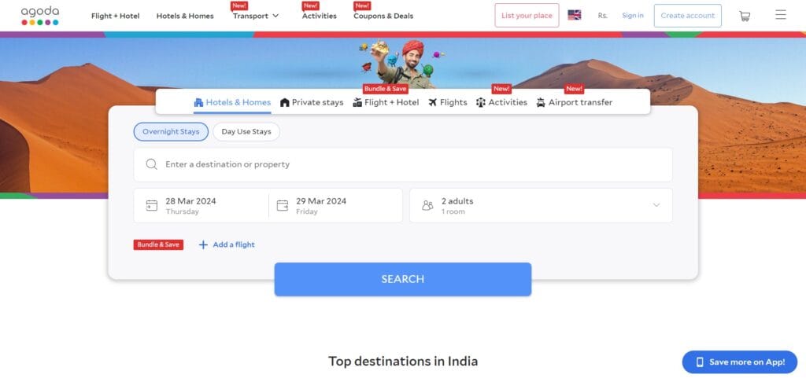Open the Rs. currency selector

(602, 16)
